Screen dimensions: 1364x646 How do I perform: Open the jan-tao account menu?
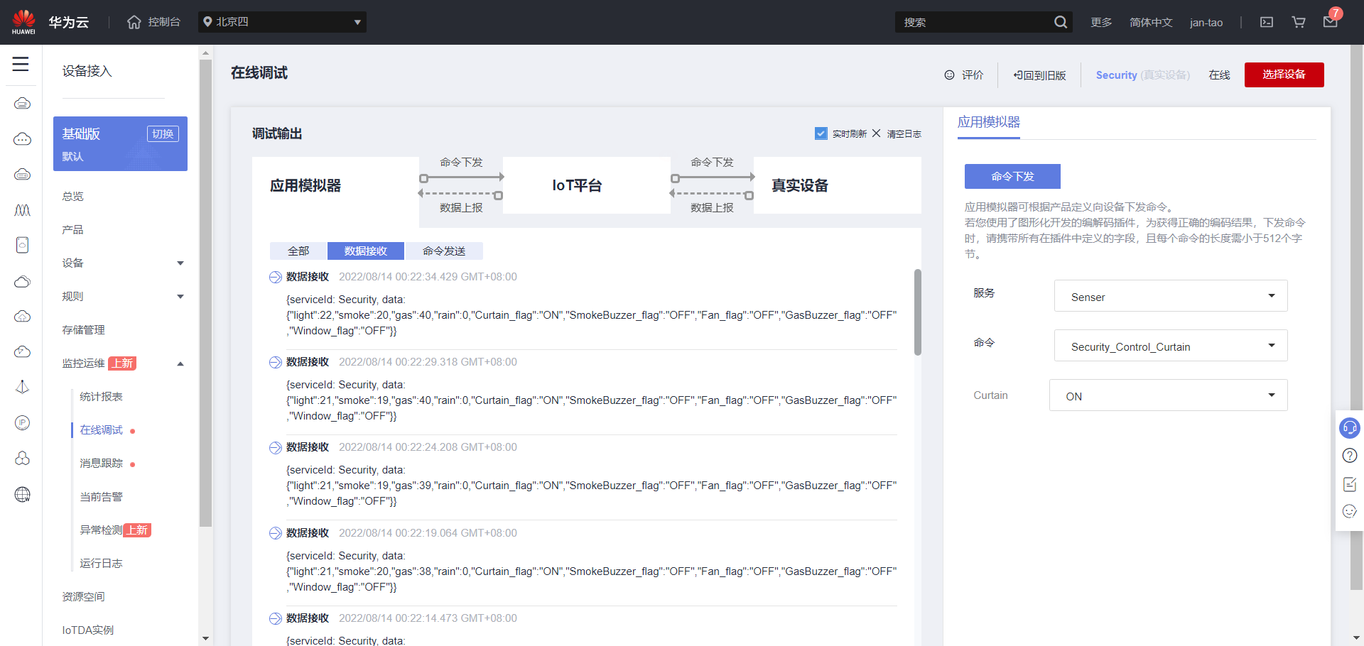pos(1206,22)
